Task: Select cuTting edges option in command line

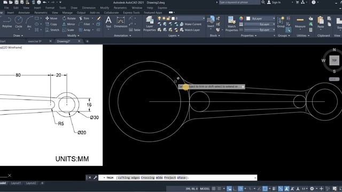Action: coord(128,178)
